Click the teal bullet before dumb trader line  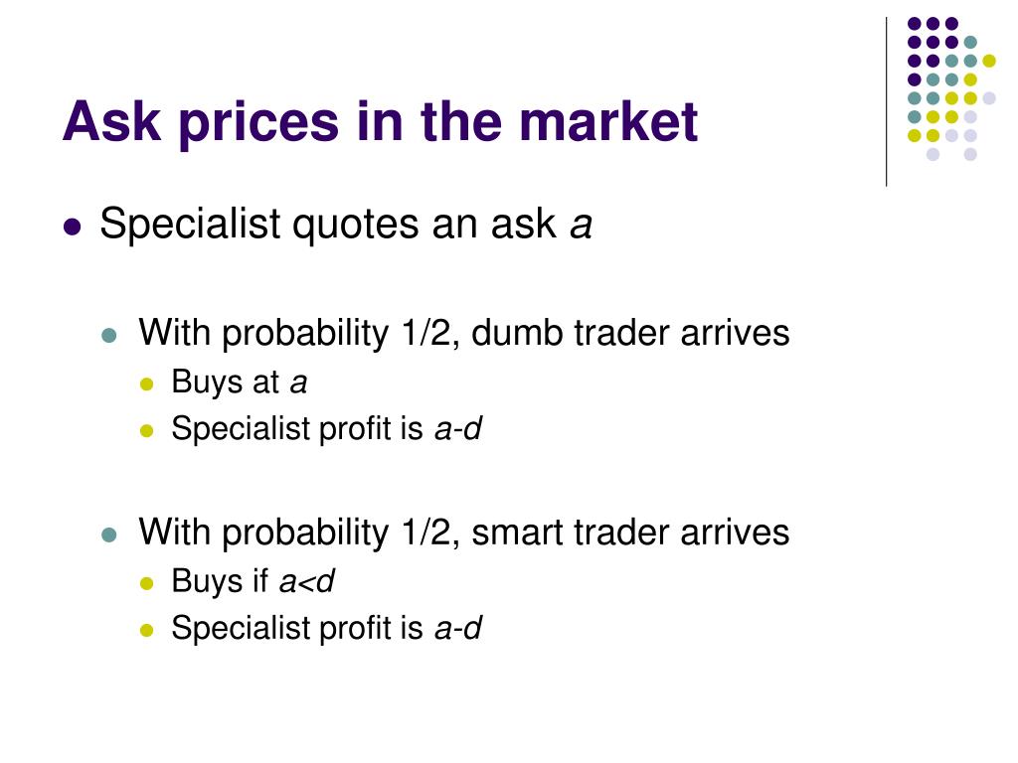click(x=109, y=336)
